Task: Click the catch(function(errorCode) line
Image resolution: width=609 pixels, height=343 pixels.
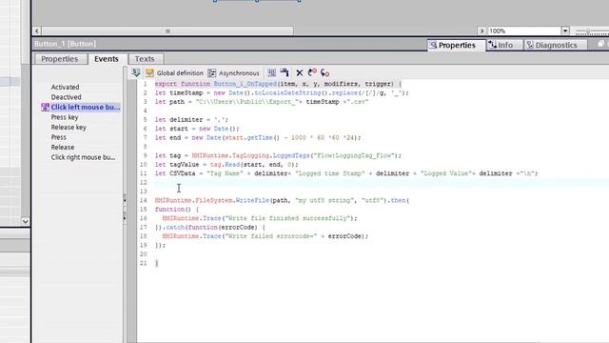Action: pos(209,228)
